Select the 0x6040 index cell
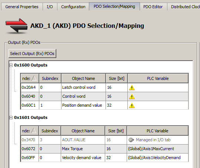200x168 pixels. [30, 96]
